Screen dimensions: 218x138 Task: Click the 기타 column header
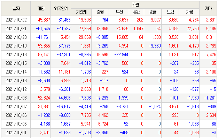[208, 9]
